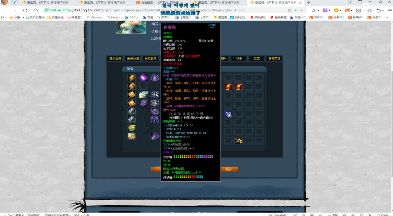Open the Outlook bookmark
The height and width of the screenshot is (216, 393).
coord(95,17)
